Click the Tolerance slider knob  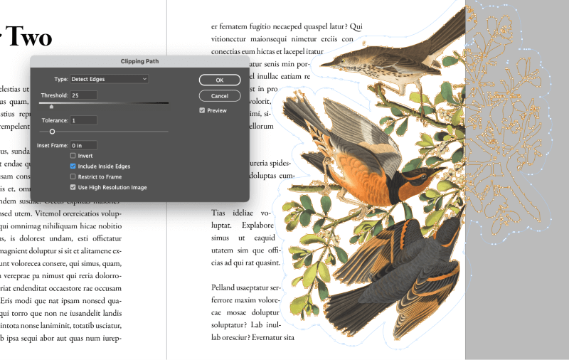(52, 132)
